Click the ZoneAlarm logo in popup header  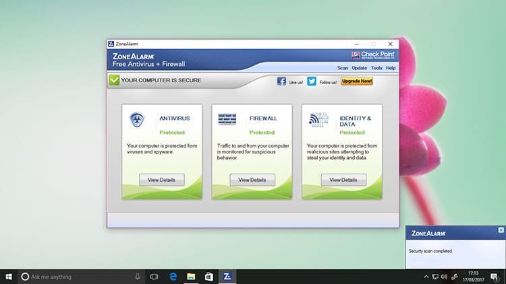click(x=428, y=233)
